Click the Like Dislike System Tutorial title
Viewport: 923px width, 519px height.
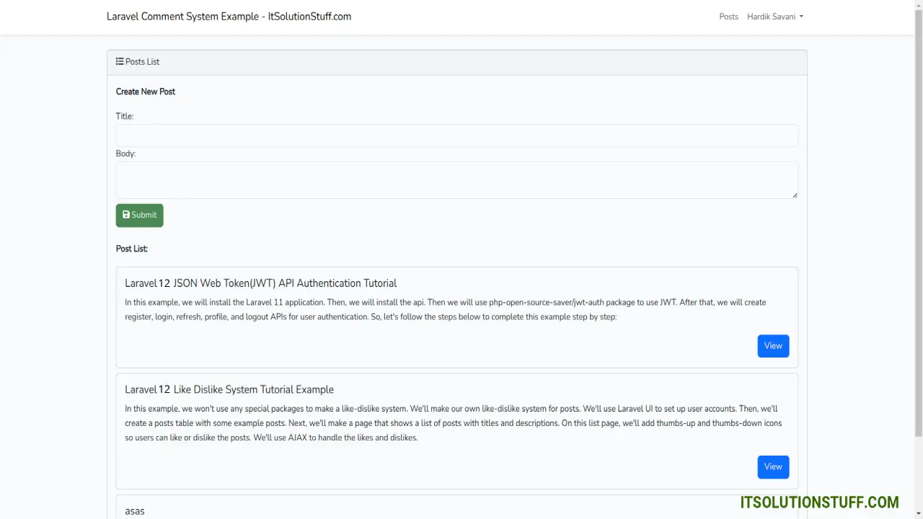(x=229, y=389)
